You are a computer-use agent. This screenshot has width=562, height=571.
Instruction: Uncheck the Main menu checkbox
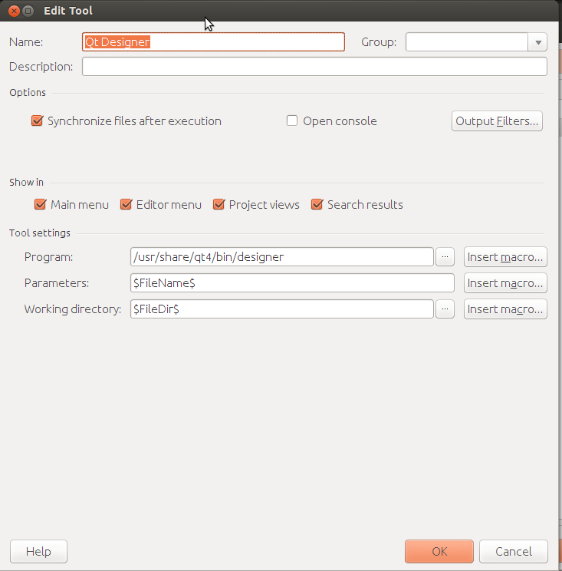click(41, 205)
